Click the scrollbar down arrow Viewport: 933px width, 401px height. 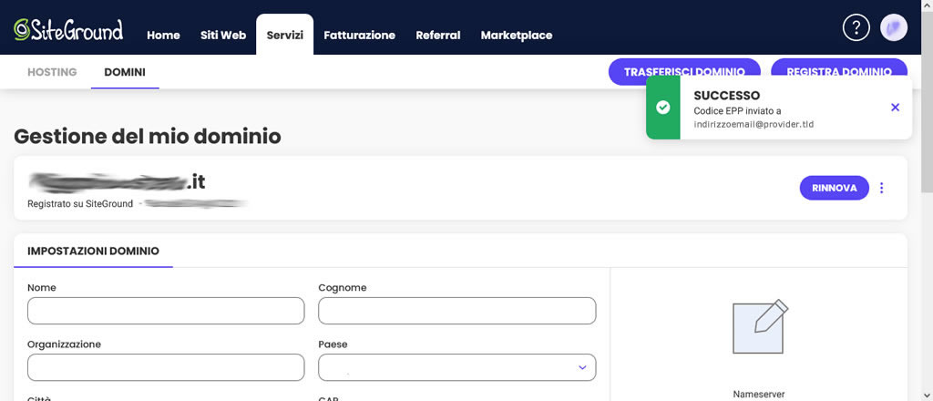(927, 396)
